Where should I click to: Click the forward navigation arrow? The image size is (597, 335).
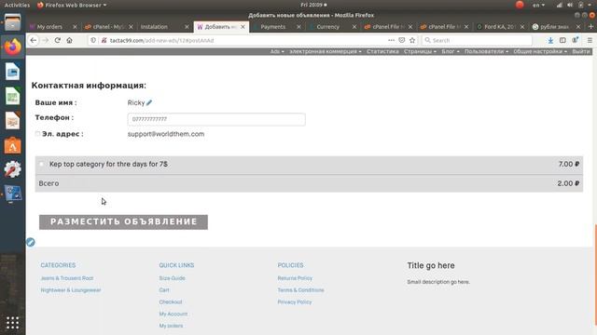[x=46, y=40]
